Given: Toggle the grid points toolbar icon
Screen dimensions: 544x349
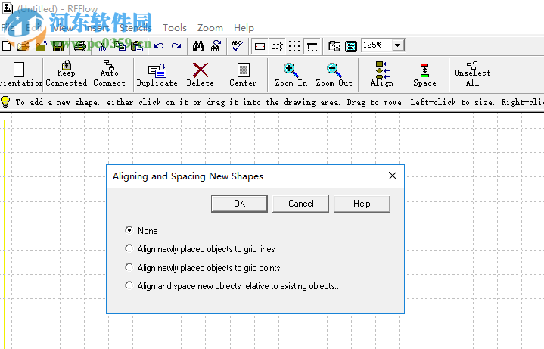Looking at the screenshot, I should point(294,46).
